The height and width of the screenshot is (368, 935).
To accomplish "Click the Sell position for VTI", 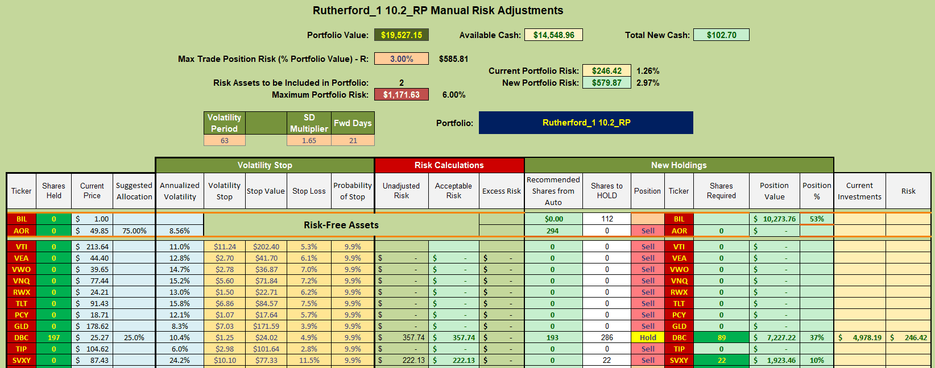I will pos(648,246).
